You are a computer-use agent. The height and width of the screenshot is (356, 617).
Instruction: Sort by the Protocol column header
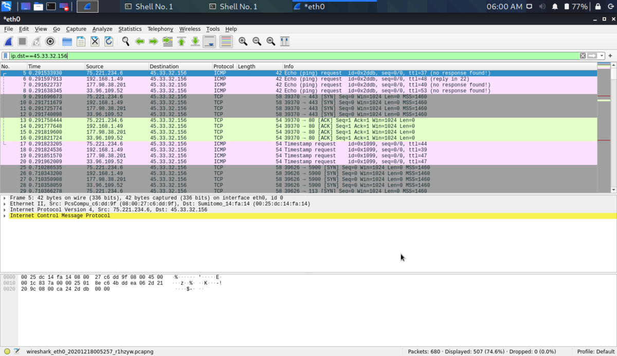[x=224, y=66]
